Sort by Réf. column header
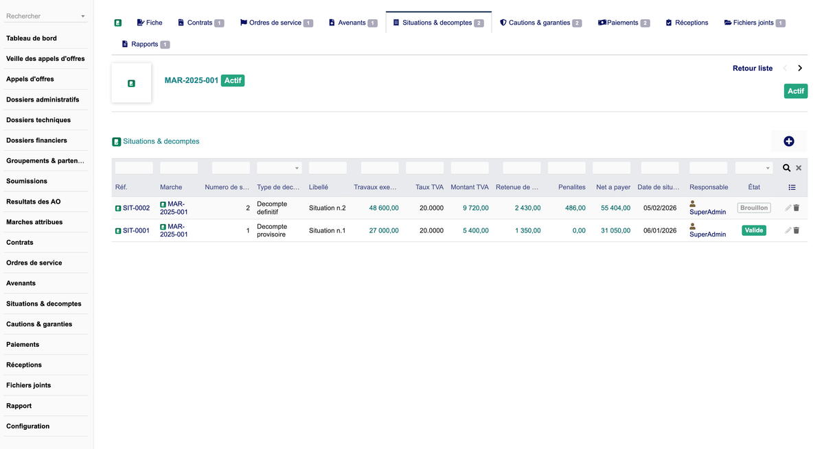 pyautogui.click(x=121, y=187)
